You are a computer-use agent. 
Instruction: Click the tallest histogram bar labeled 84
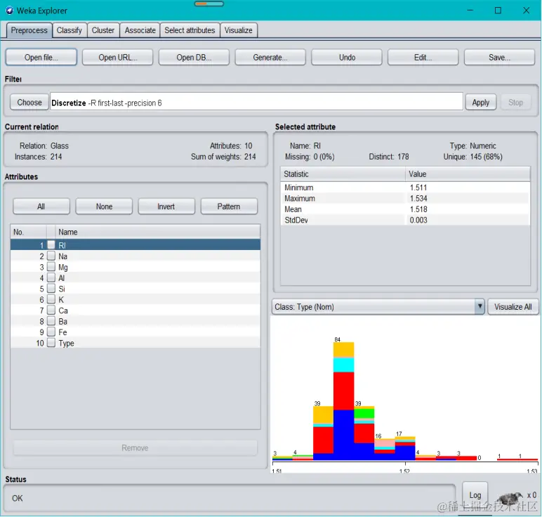click(343, 401)
